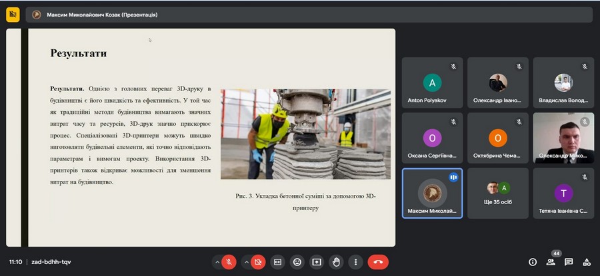The image size is (600, 276).
Task: Turn on the camera button
Action: pos(258,262)
